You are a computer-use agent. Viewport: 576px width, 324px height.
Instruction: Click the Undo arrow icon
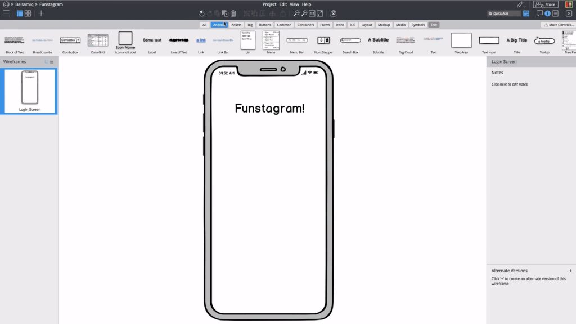coord(202,13)
